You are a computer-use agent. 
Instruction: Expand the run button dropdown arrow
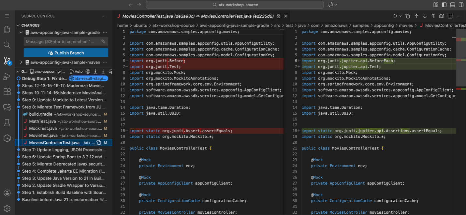pos(400,16)
